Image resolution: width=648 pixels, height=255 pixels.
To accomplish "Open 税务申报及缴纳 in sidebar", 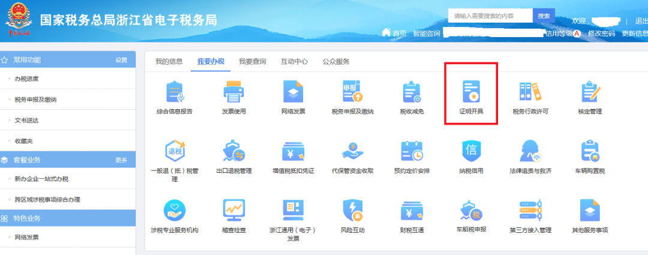I will (35, 100).
